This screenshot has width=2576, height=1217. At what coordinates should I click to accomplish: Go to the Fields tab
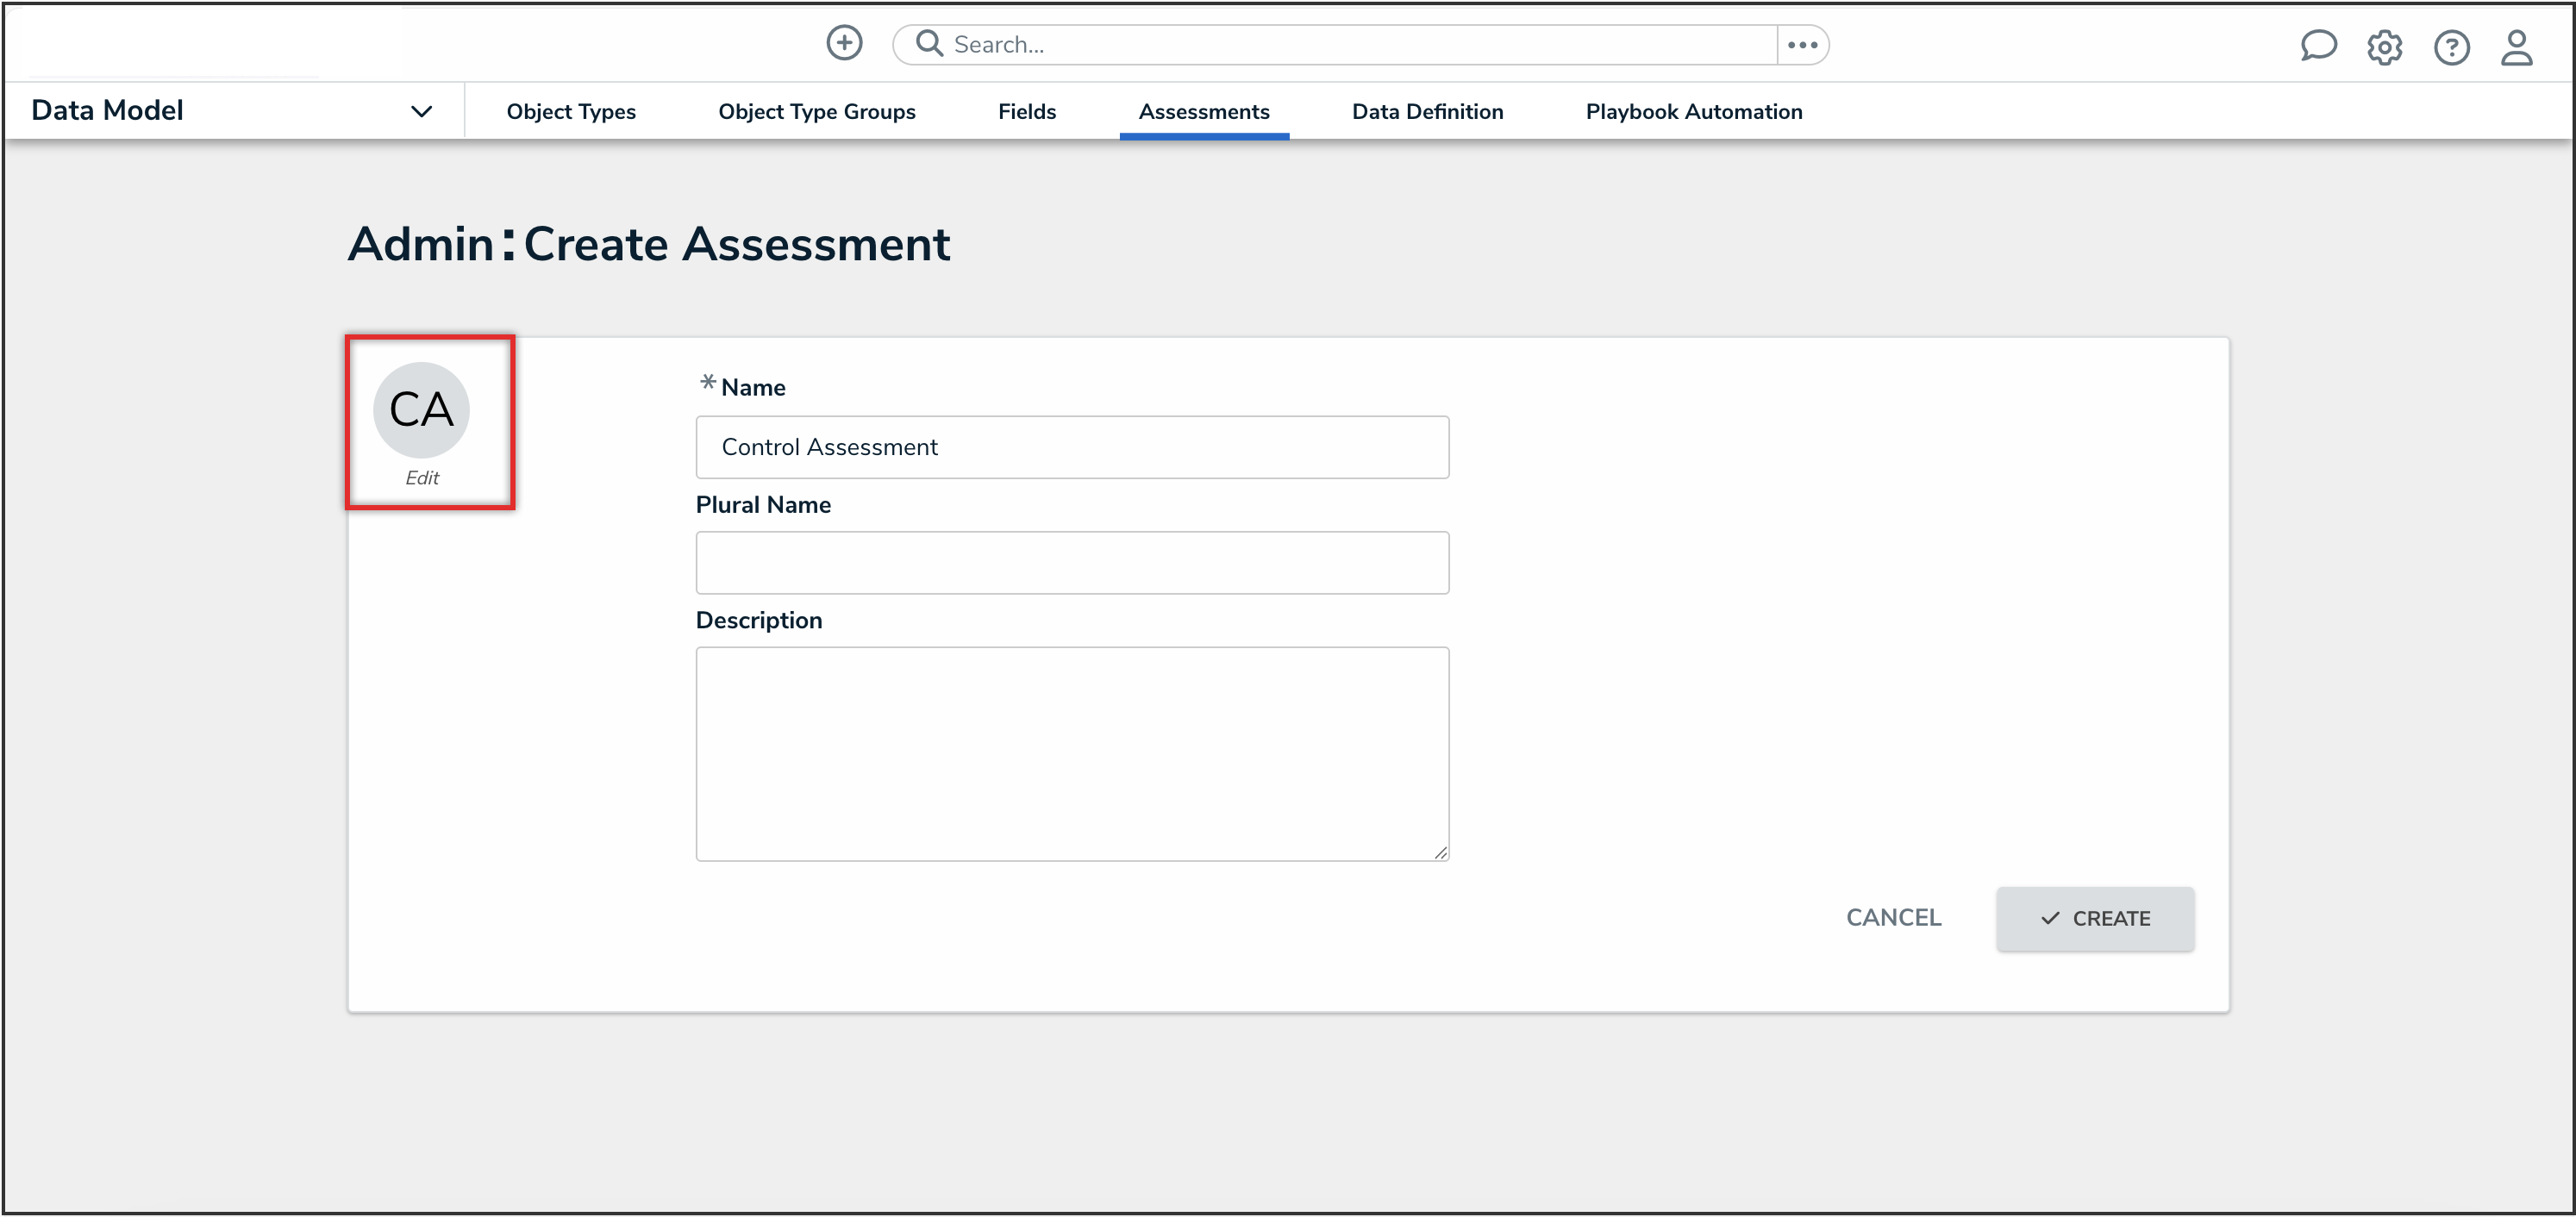point(1026,111)
